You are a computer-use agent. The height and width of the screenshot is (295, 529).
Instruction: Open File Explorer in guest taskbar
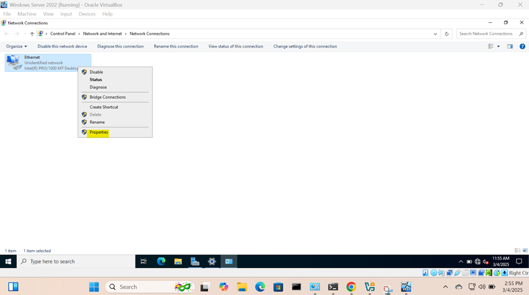[178, 261]
